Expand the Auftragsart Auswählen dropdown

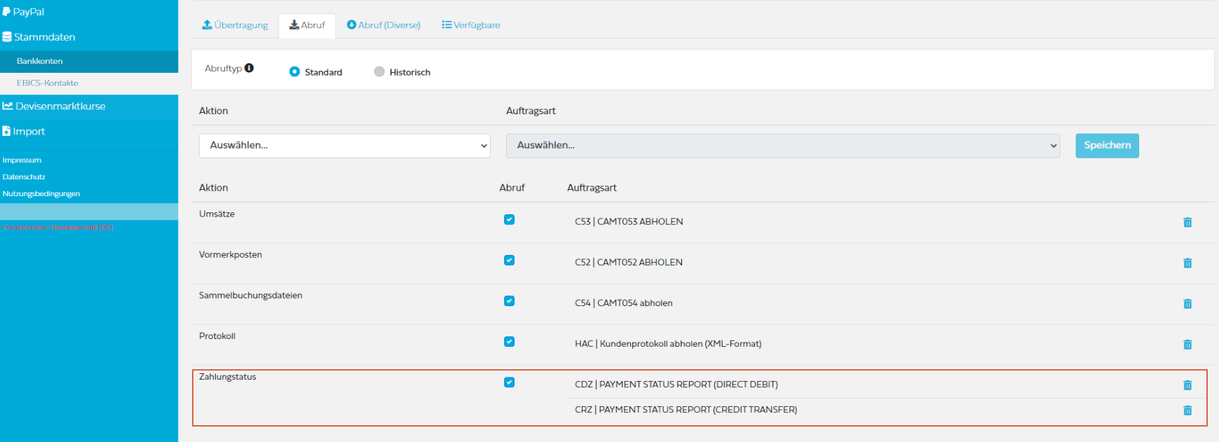(782, 146)
